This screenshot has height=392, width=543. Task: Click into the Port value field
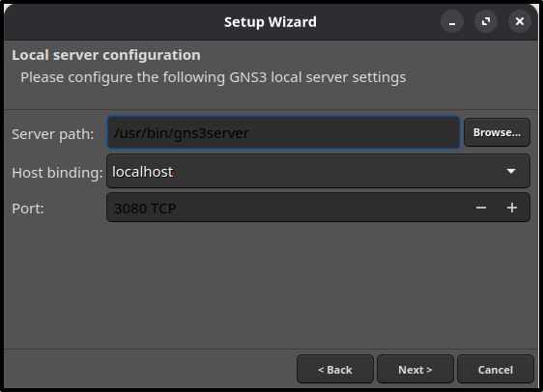pos(287,208)
